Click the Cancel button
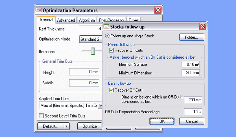The width and height of the screenshot is (236, 137). point(192,121)
